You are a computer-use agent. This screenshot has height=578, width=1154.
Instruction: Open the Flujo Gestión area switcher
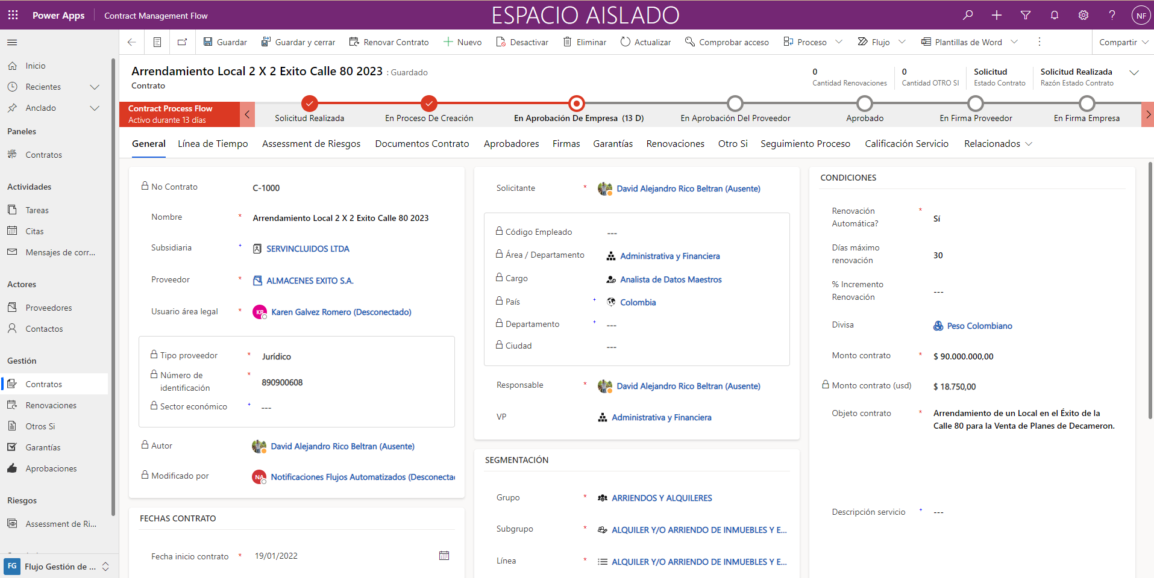pyautogui.click(x=57, y=567)
